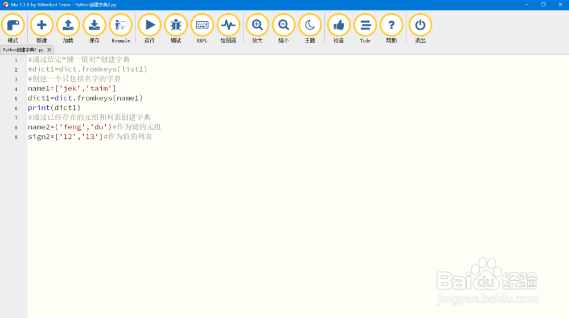
Task: Maximize the Mu window
Action: coord(543,5)
